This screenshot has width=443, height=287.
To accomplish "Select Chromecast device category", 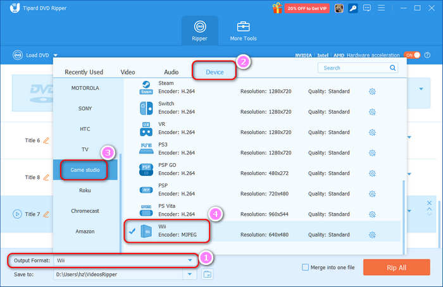I will pos(85,211).
